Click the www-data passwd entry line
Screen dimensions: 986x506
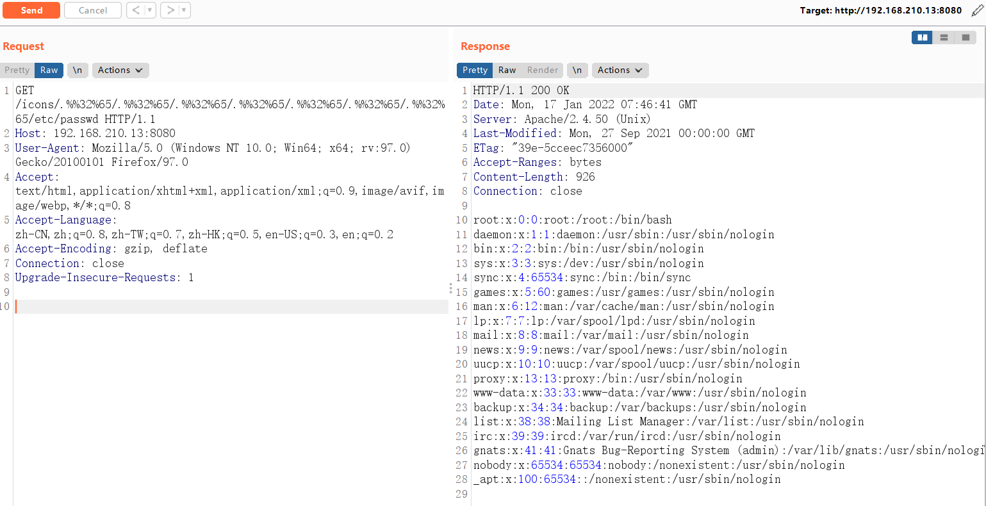[x=640, y=393]
